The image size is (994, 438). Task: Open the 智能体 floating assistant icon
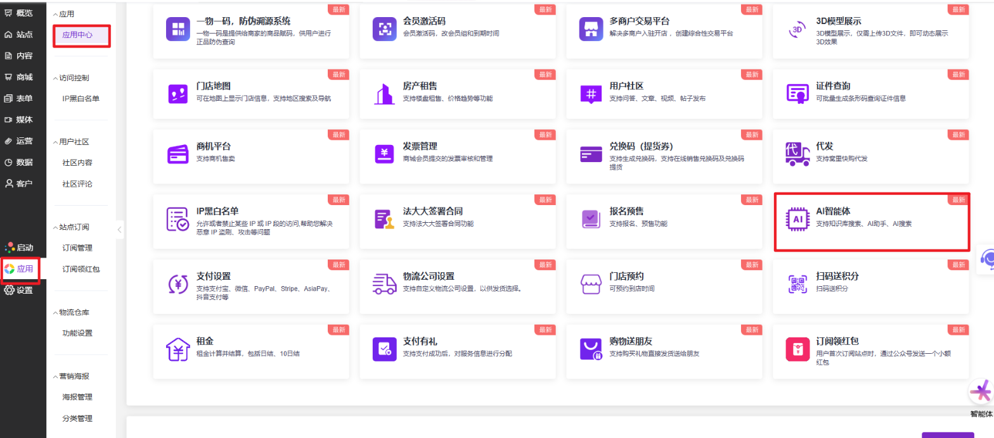[981, 393]
